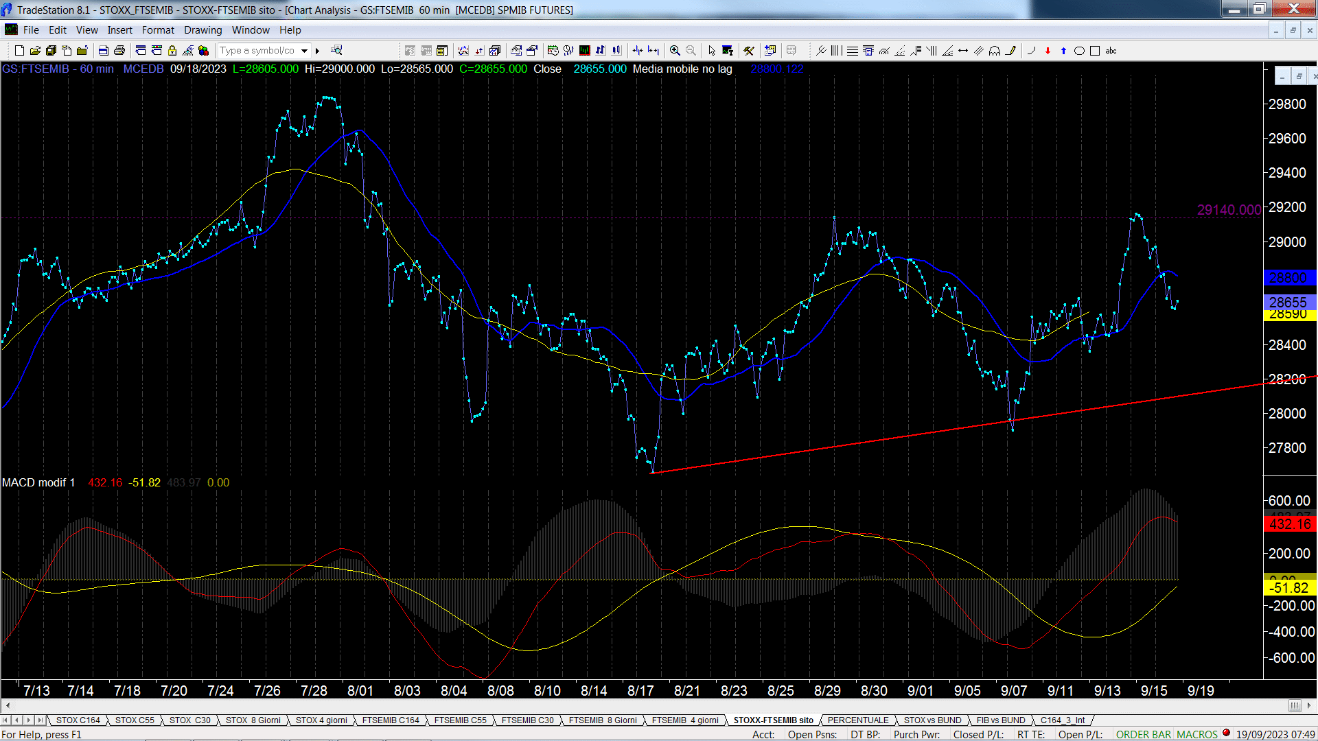Switch to the FIB vs BUND tab
The height and width of the screenshot is (741, 1318).
[1001, 720]
